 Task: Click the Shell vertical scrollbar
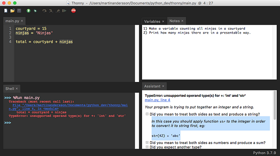tap(137, 121)
